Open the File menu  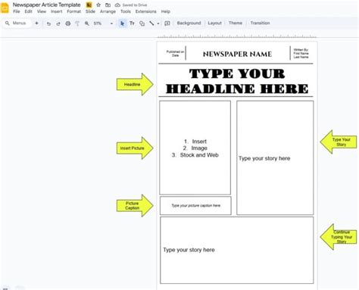coord(17,11)
